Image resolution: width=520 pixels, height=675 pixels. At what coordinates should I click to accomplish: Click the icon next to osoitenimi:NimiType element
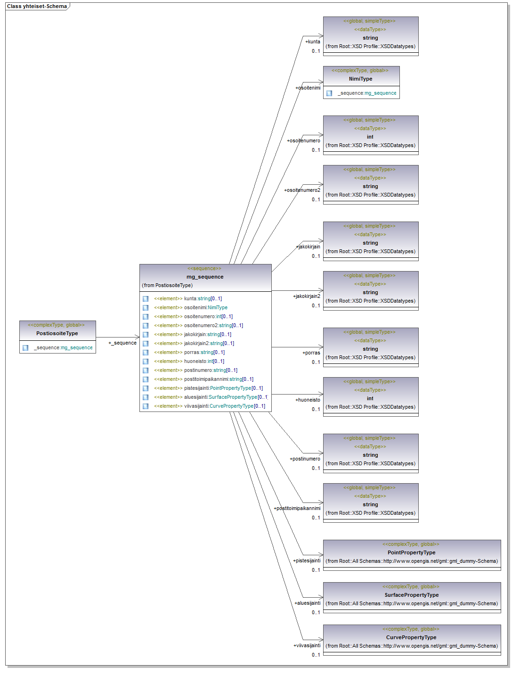click(x=146, y=308)
